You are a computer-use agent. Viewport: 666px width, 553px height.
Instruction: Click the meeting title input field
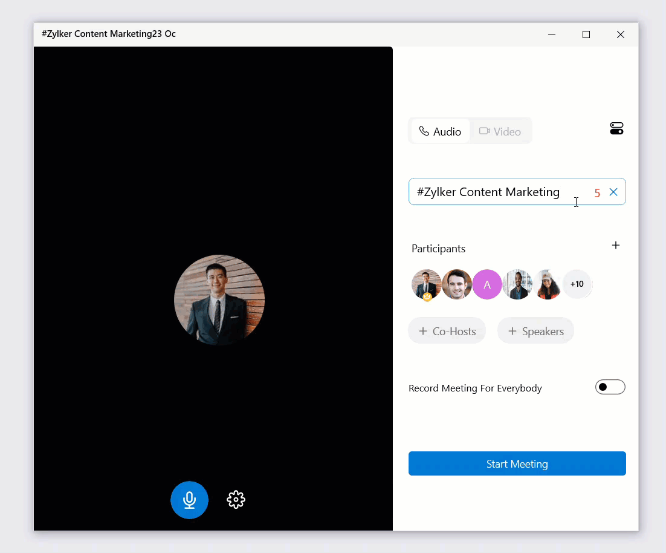click(517, 192)
